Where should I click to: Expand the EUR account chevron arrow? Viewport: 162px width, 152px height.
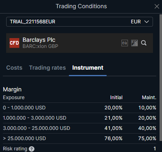tap(146, 22)
